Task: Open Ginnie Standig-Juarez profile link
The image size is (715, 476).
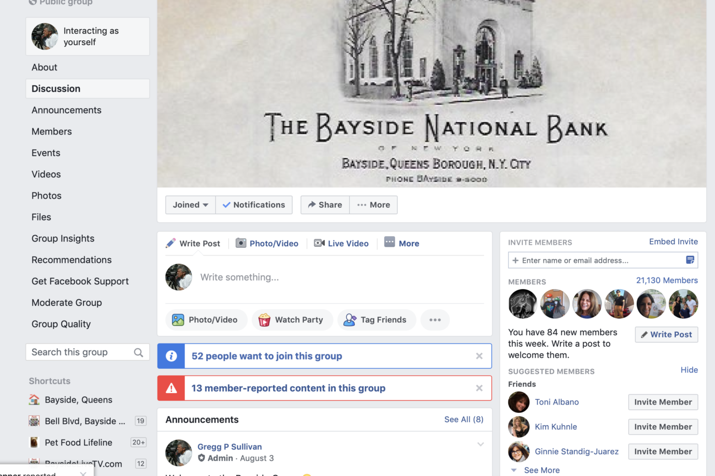Action: click(x=577, y=452)
